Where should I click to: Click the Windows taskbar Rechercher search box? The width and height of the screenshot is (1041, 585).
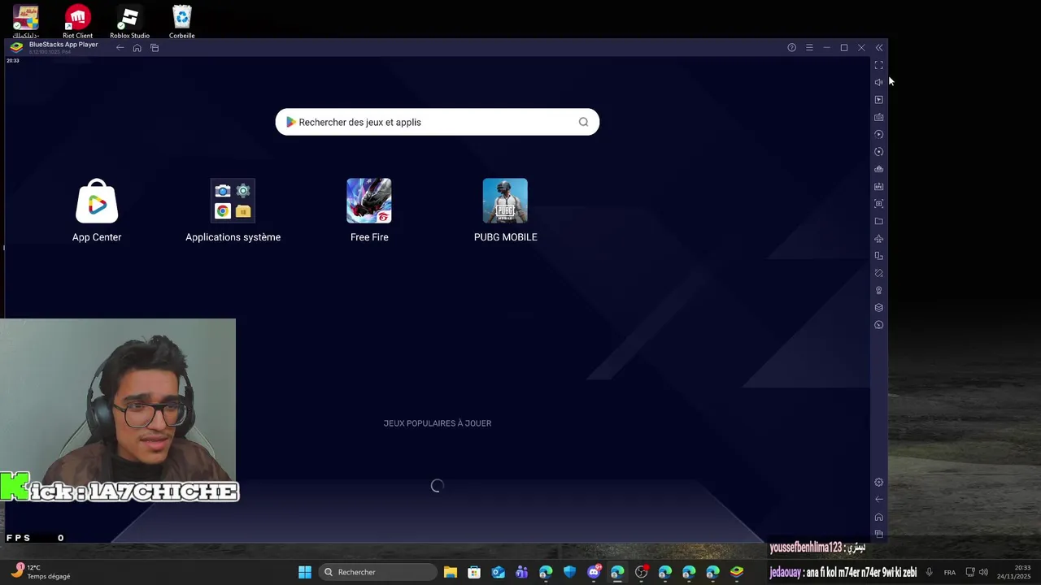coord(378,572)
